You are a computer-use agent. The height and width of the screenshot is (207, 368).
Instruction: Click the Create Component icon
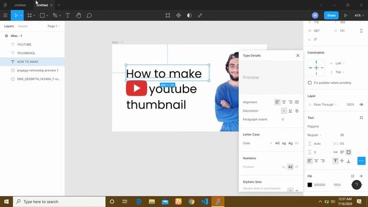(179, 16)
